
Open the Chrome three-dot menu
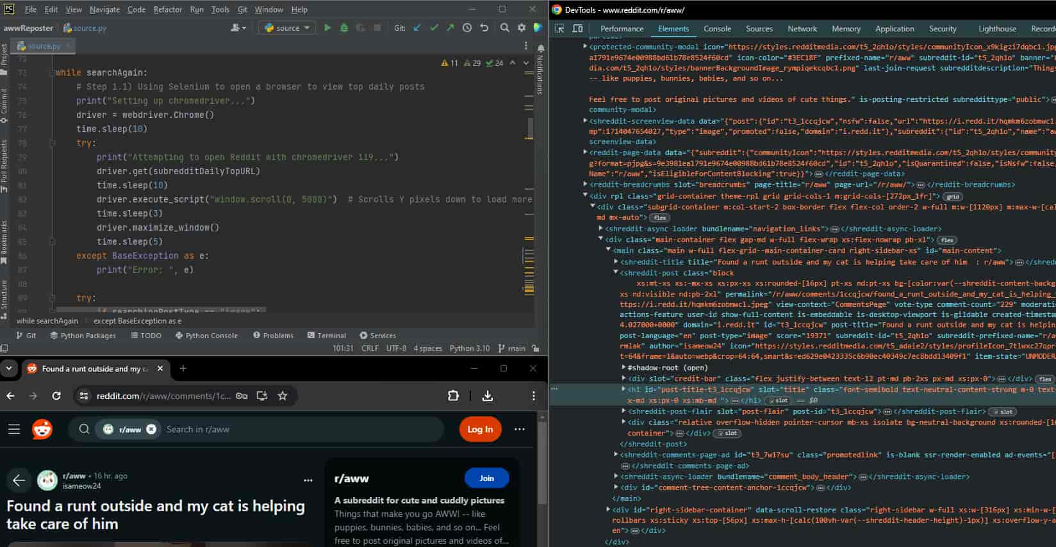click(x=534, y=396)
